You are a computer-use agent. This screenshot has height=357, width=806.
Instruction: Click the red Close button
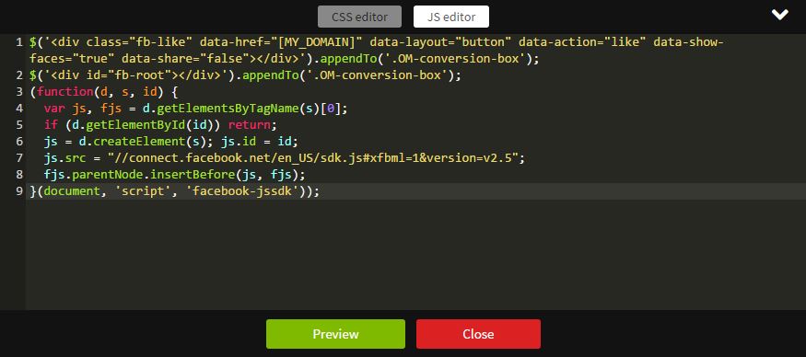(x=478, y=334)
